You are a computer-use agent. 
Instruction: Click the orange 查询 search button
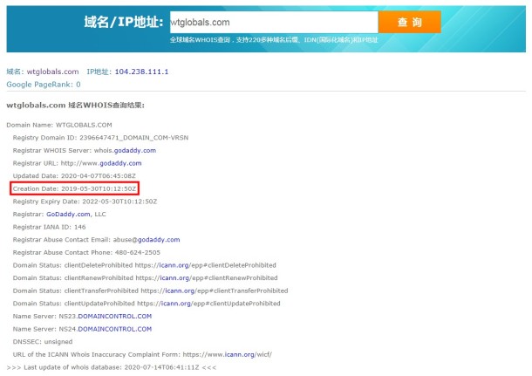410,22
